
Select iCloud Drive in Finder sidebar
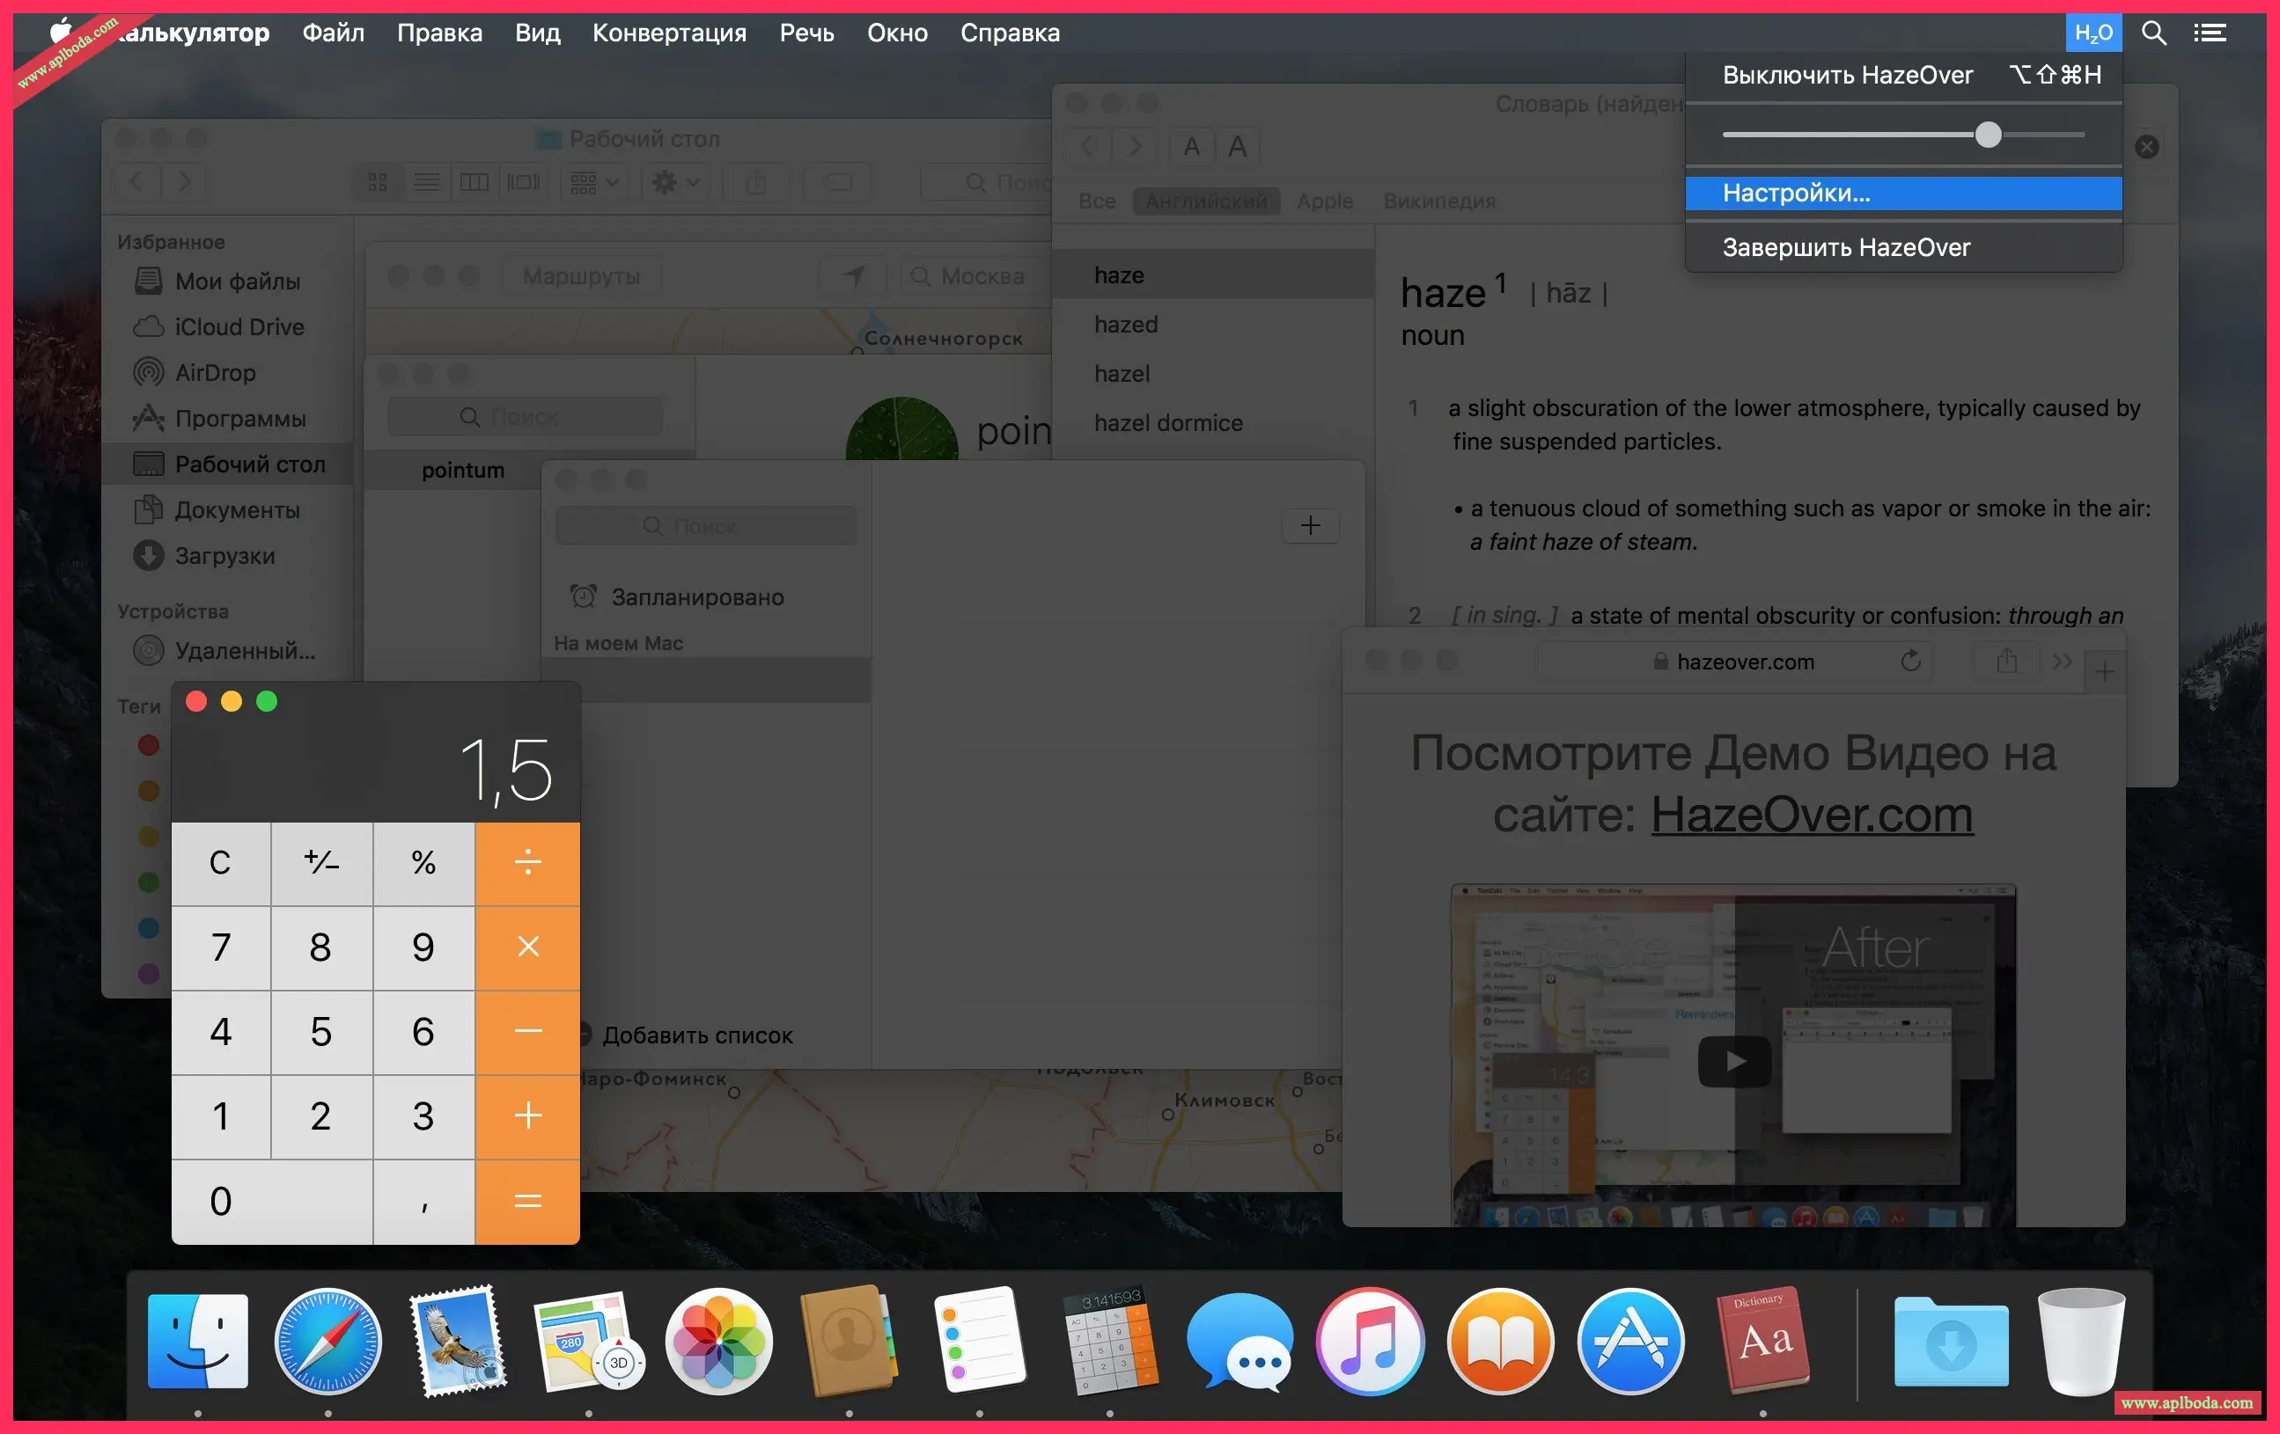(x=227, y=326)
